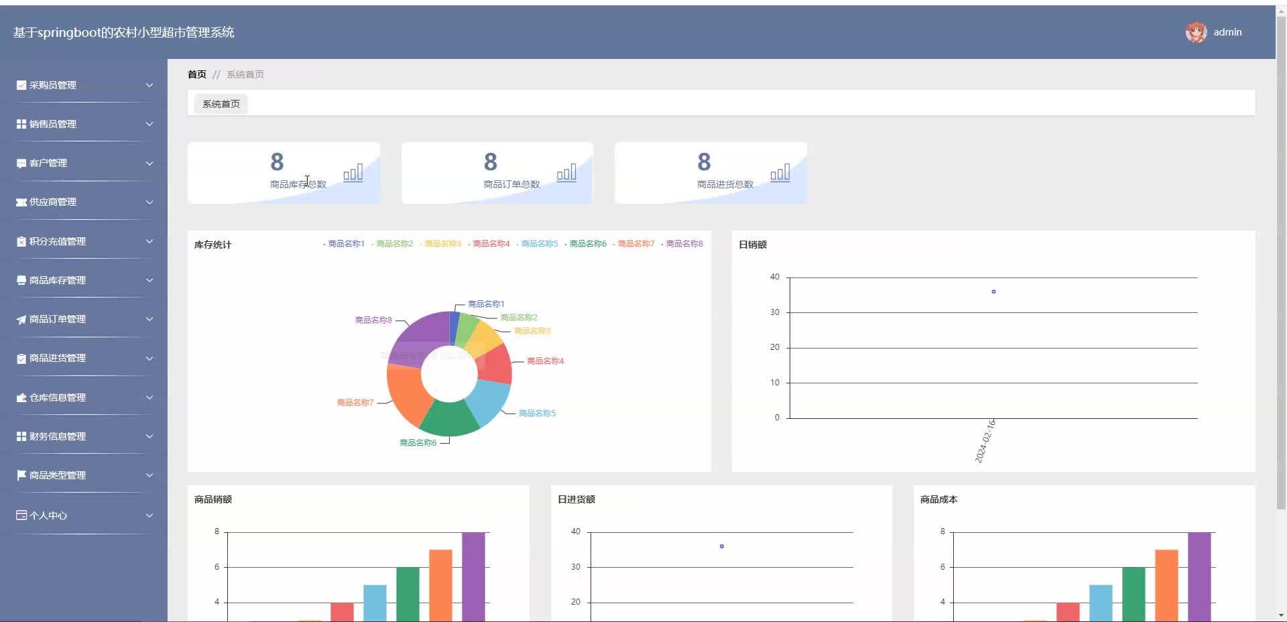
Task: Click the 客户管理 chat bubble icon
Action: (x=21, y=163)
